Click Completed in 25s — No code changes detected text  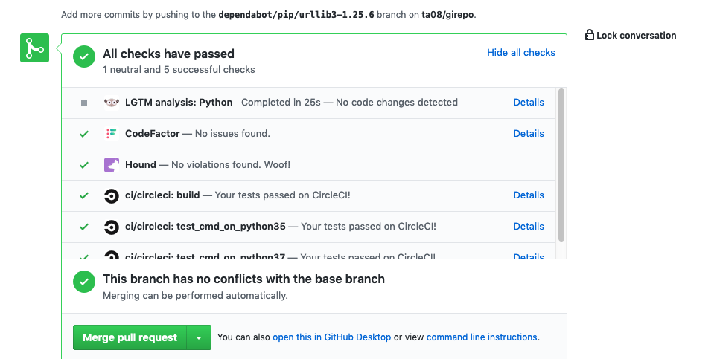click(x=349, y=103)
